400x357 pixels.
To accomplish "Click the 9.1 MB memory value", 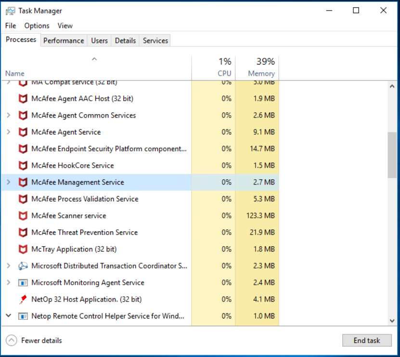I will point(264,132).
